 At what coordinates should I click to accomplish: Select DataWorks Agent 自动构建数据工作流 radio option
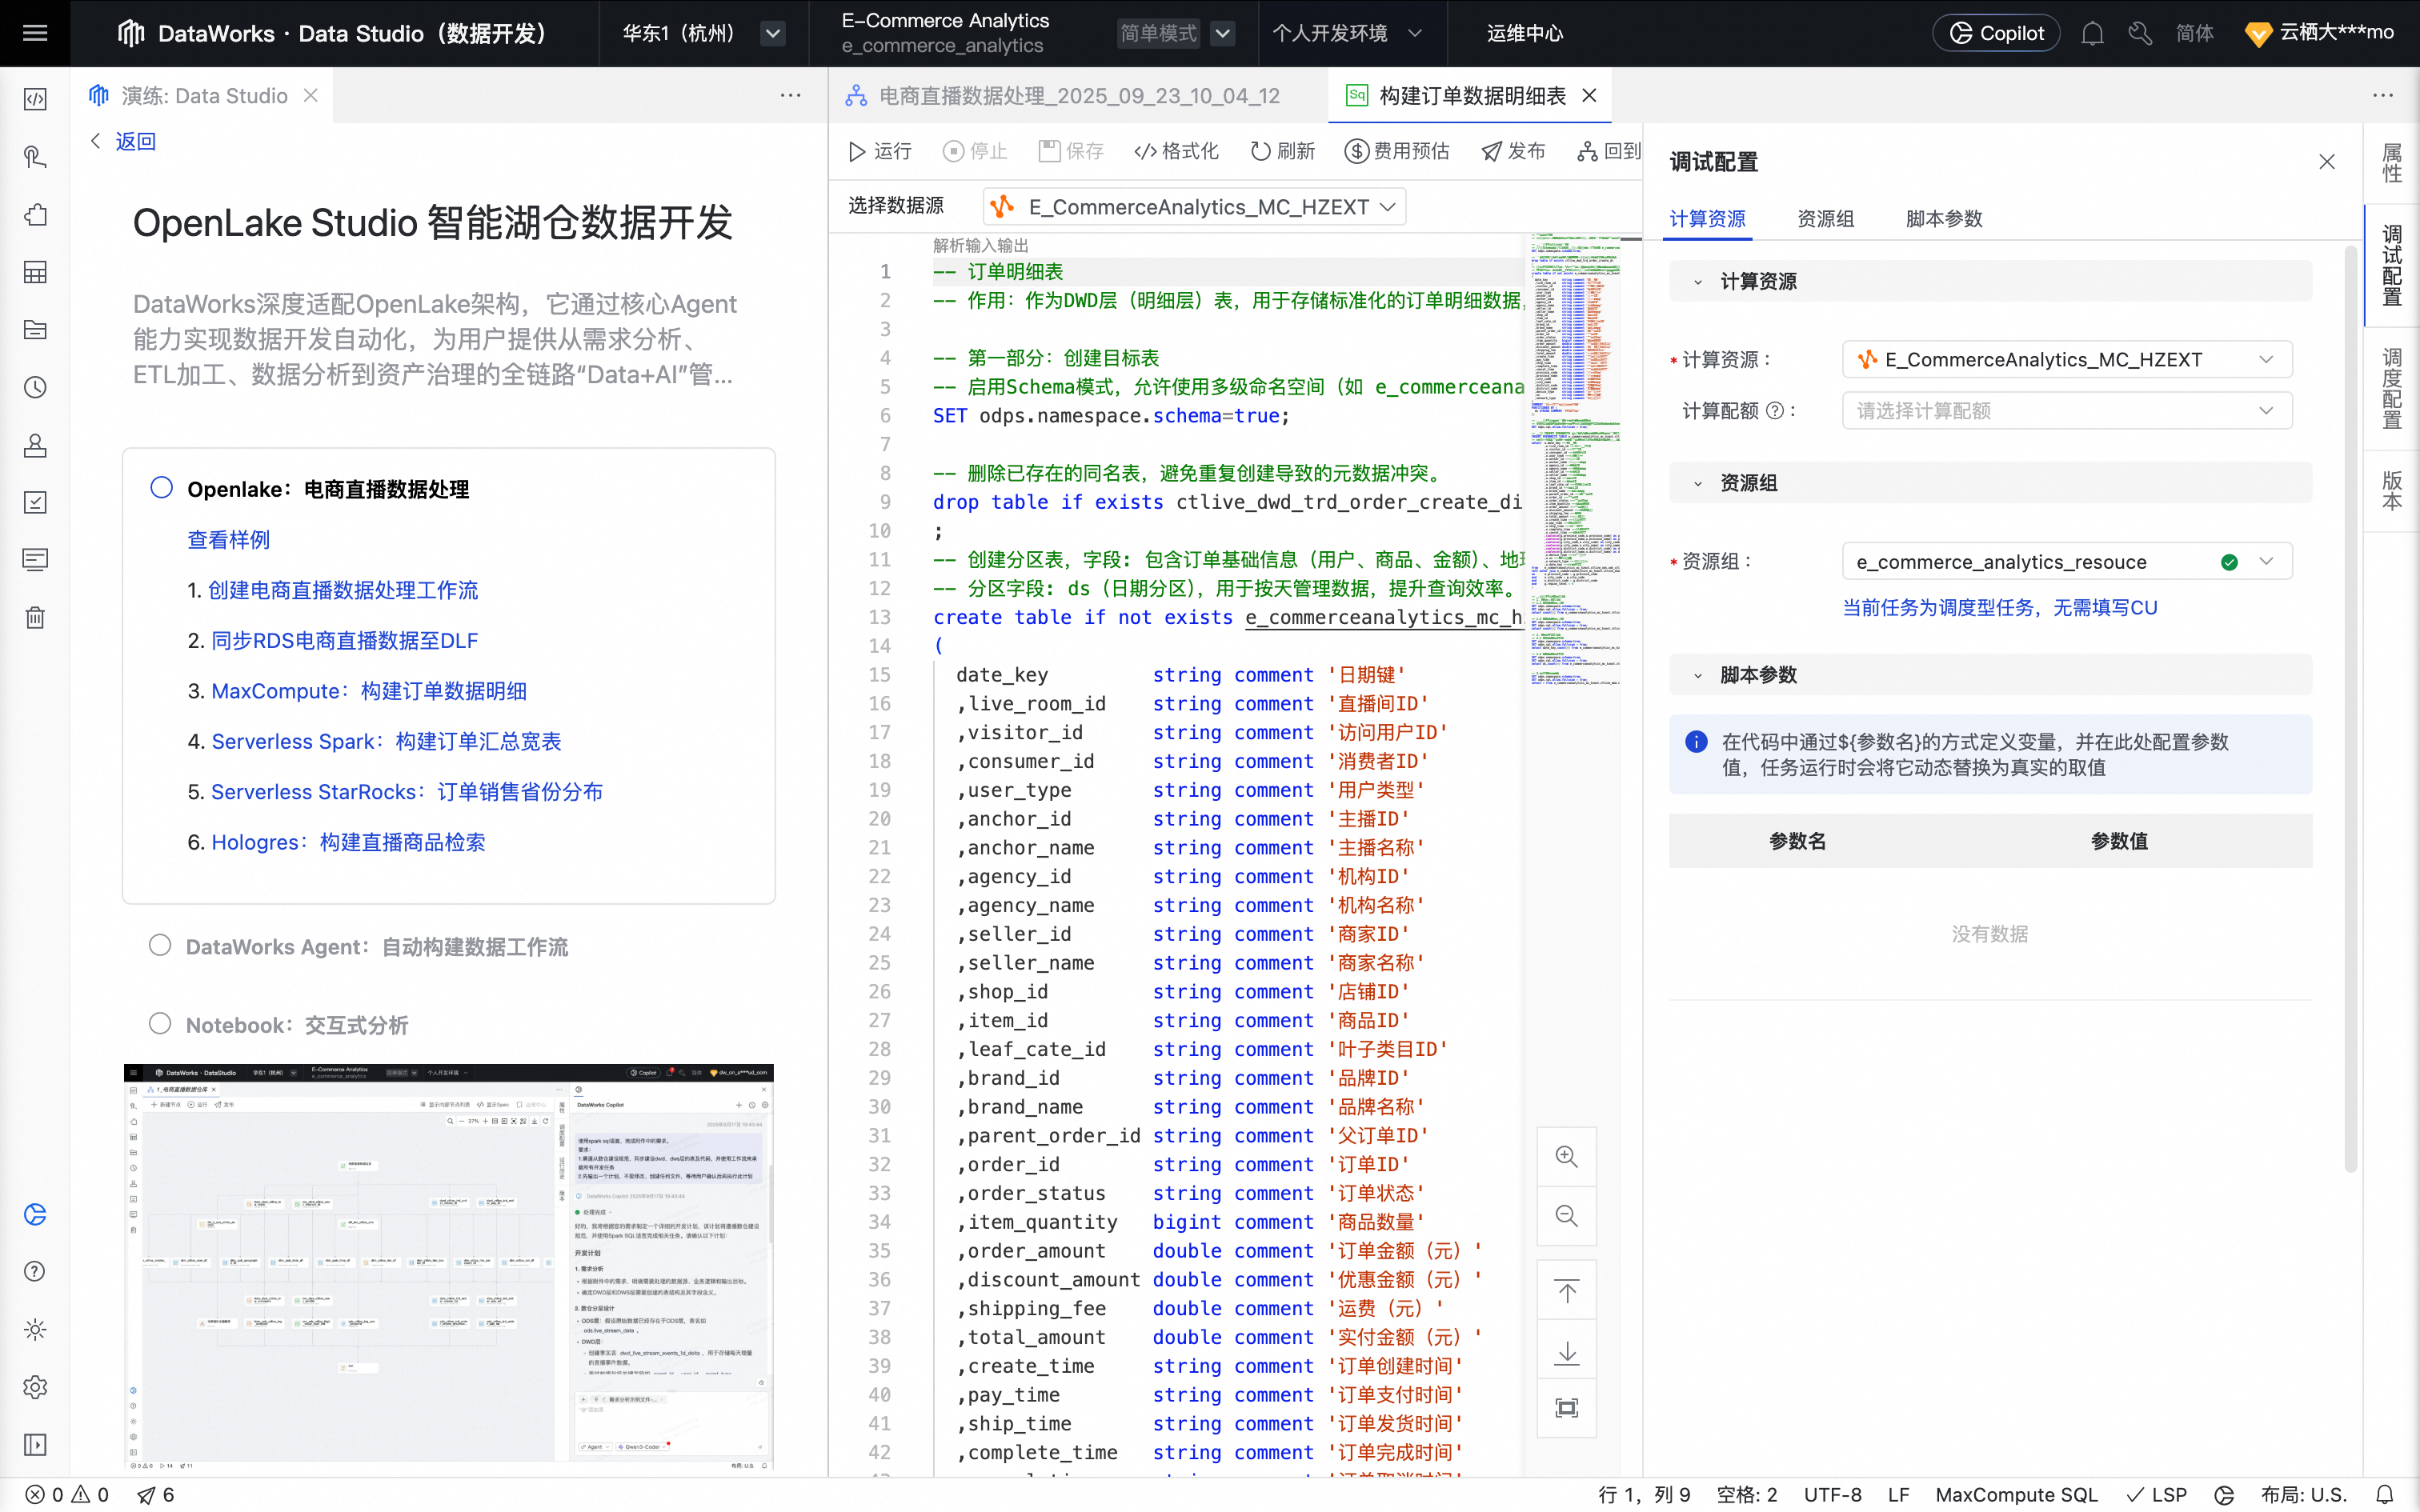(x=160, y=945)
